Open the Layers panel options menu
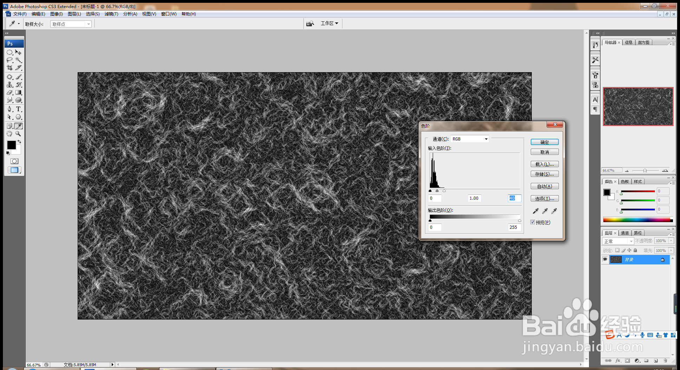 (x=672, y=234)
